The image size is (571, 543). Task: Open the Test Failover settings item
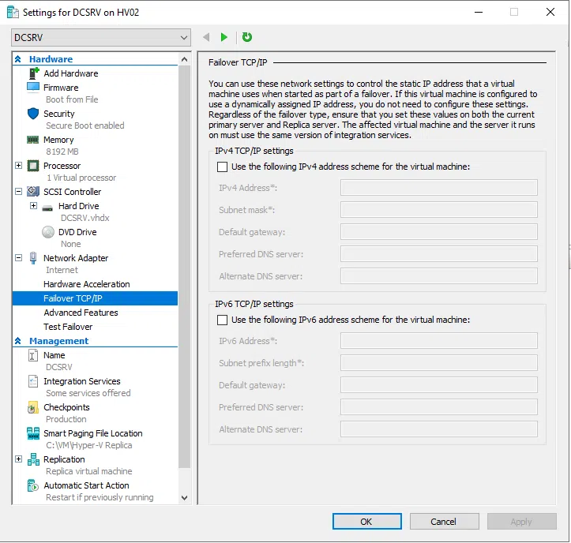(x=68, y=327)
